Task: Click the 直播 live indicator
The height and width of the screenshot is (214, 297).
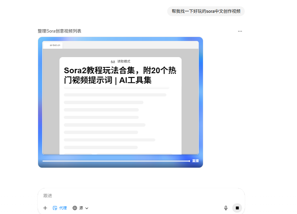Action: (x=195, y=161)
